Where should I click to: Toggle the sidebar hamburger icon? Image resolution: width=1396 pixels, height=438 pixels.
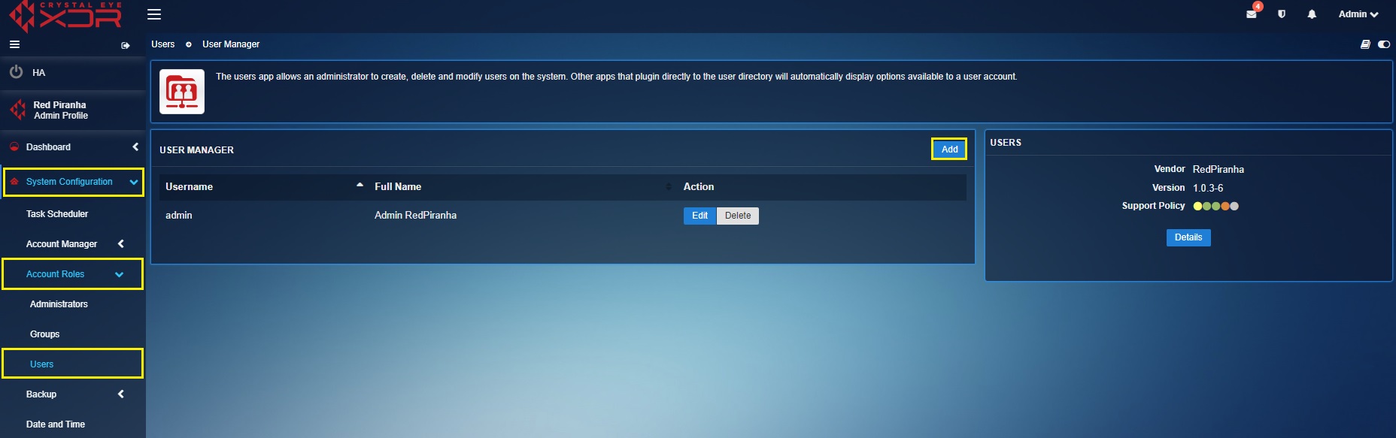14,45
